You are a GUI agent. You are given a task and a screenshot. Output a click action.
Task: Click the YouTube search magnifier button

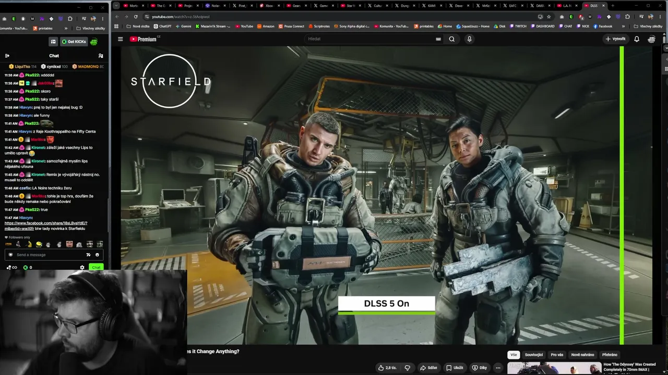coord(452,39)
